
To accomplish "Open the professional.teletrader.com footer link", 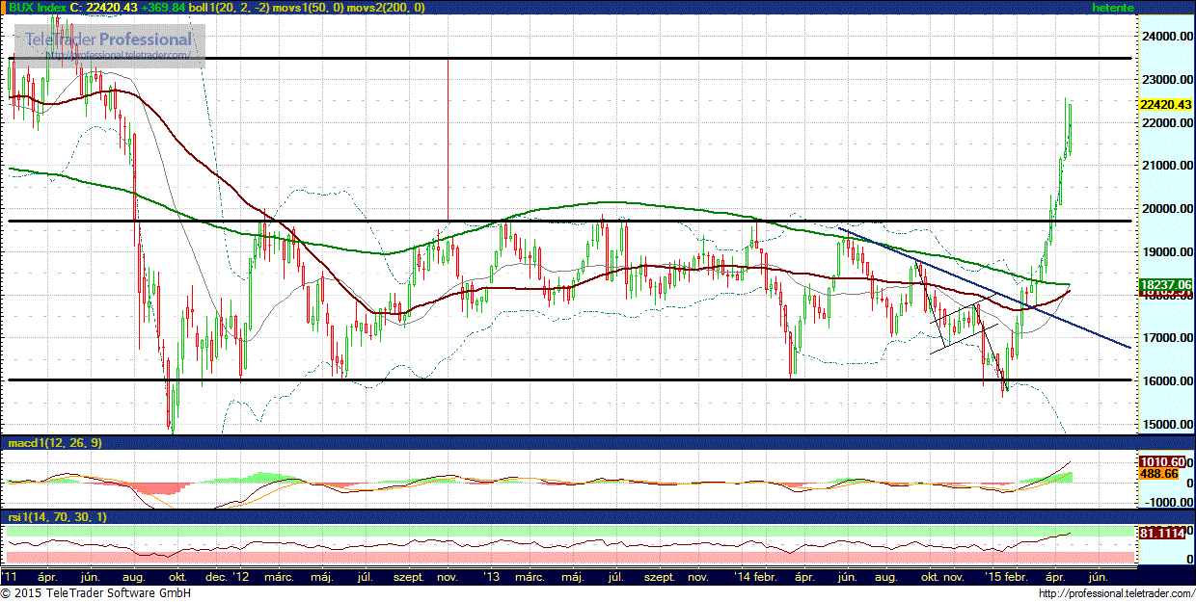I will pos(1116,593).
